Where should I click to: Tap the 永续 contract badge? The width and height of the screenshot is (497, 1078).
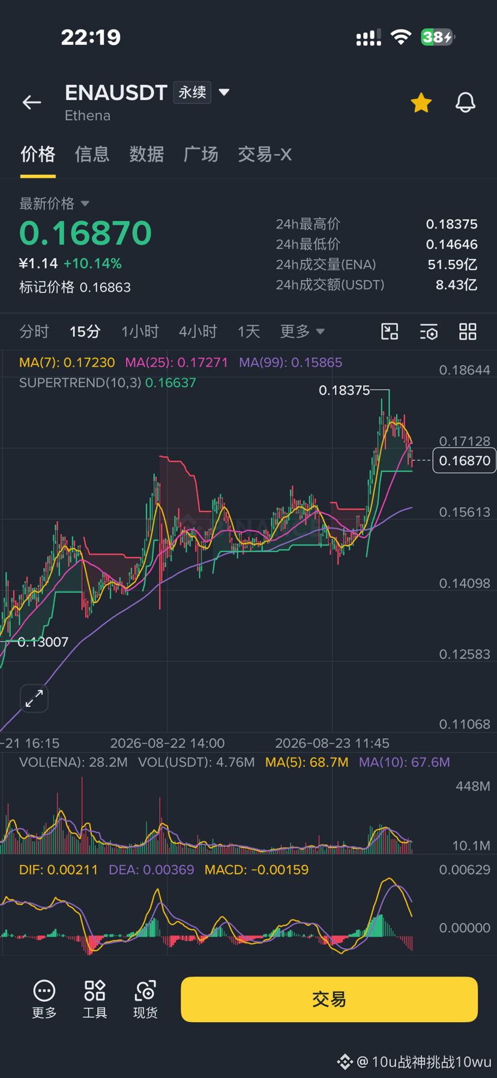192,92
